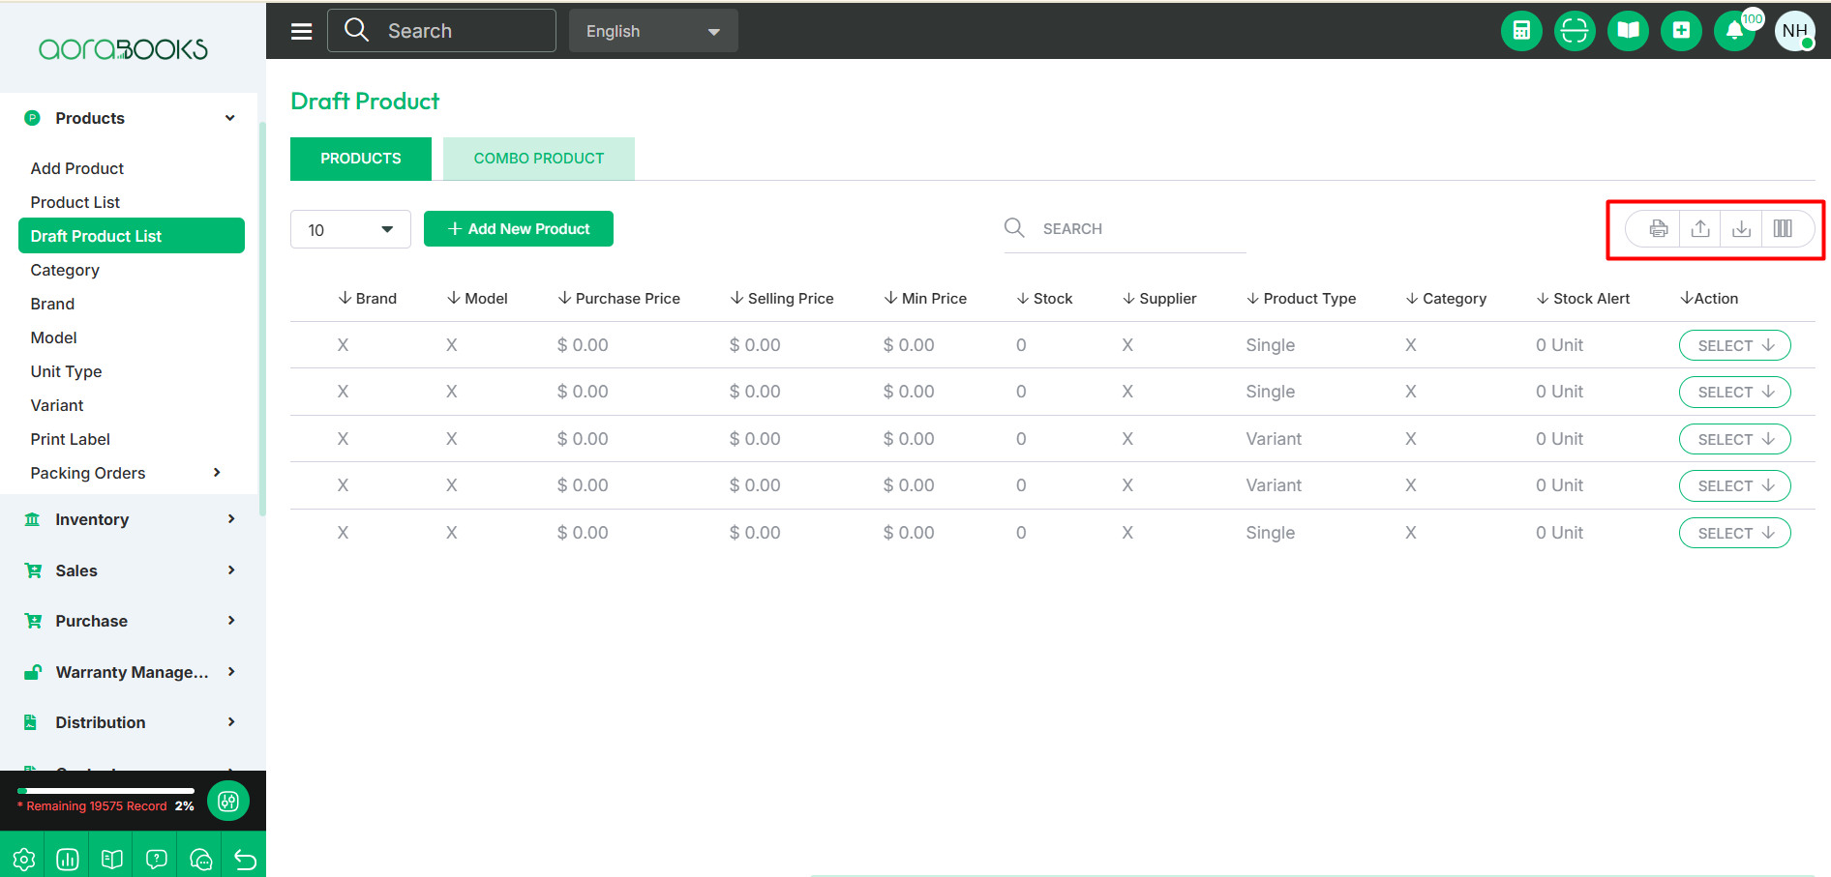Screen dimensions: 1831x877
Task: Open column visibility icon in table toolbar
Action: click(x=1783, y=229)
